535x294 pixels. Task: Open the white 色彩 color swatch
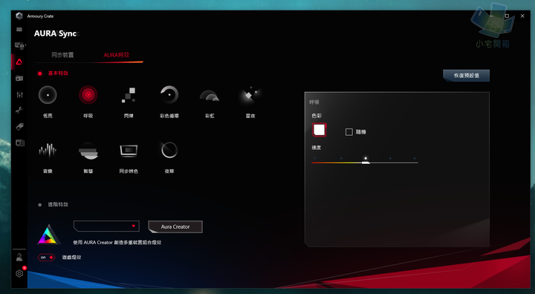[x=319, y=130]
